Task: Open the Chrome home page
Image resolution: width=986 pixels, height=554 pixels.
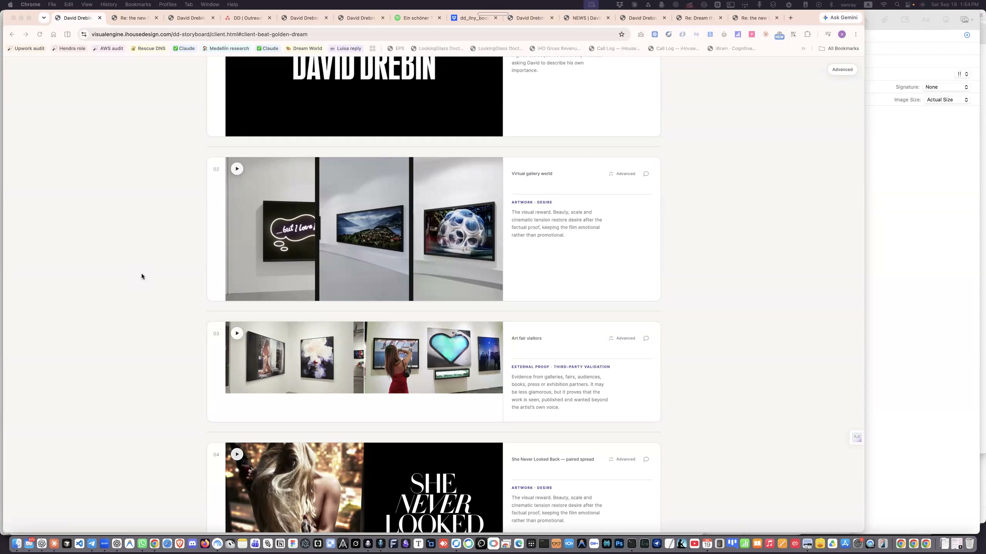Action: (x=54, y=34)
